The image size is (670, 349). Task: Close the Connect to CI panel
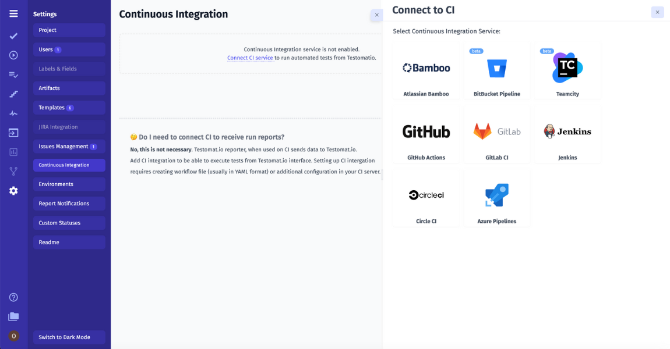coord(657,12)
